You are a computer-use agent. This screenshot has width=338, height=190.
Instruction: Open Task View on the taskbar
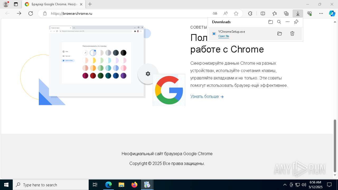point(95,185)
